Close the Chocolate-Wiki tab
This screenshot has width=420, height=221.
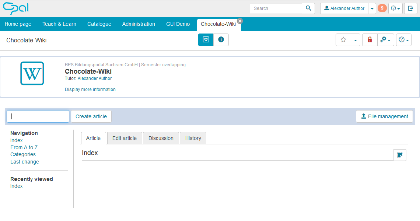point(240,21)
